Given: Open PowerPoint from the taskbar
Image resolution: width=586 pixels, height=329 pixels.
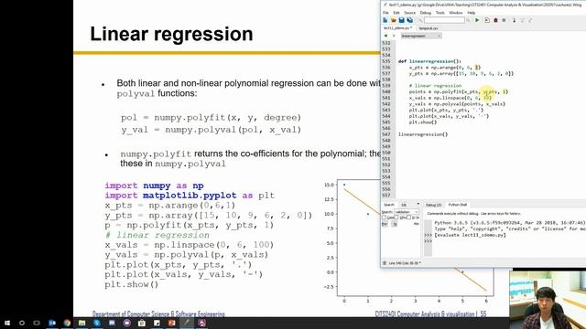Looking at the screenshot, I should (x=171, y=323).
